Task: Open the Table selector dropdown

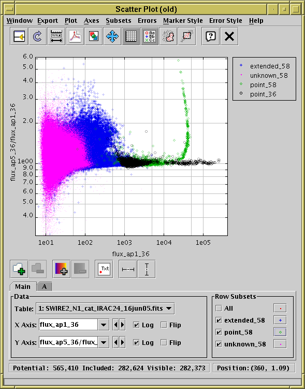Action: click(x=105, y=309)
